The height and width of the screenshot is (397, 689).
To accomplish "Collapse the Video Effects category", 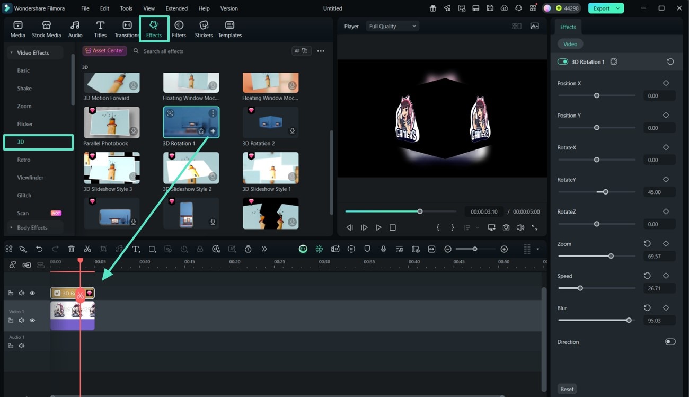I will coord(11,53).
